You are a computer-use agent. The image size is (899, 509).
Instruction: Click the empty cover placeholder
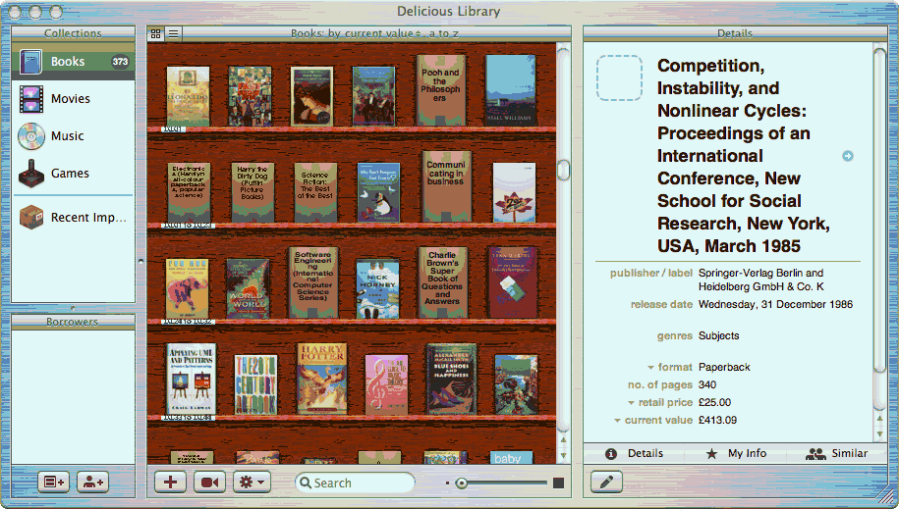coord(619,77)
